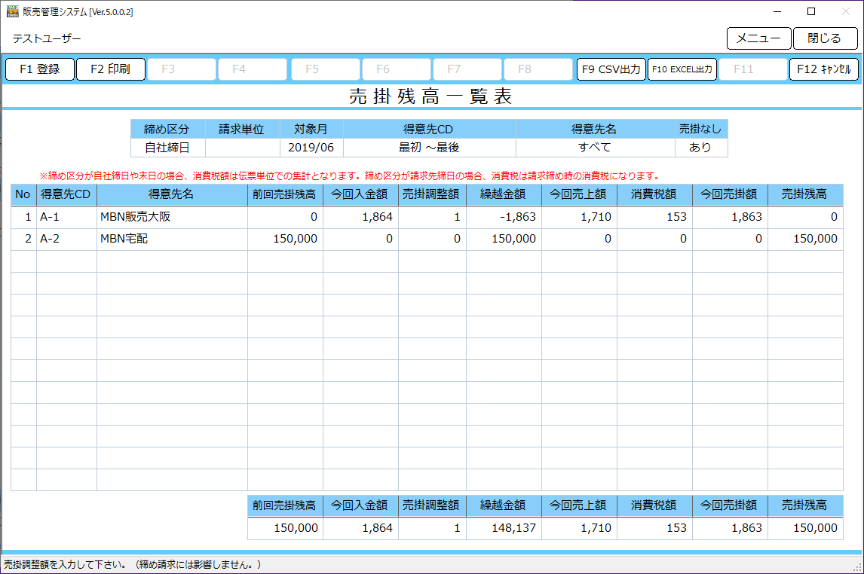Click the 得意先名 grid column header

point(172,194)
